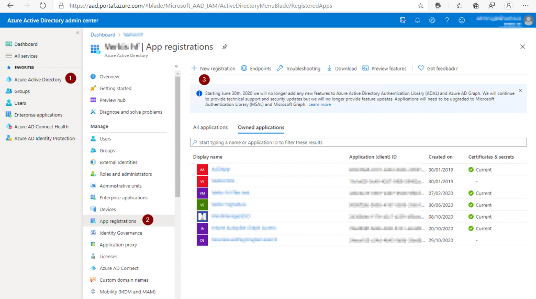This screenshot has height=299, width=536.
Task: Pin the App registrations blade
Action: point(225,47)
